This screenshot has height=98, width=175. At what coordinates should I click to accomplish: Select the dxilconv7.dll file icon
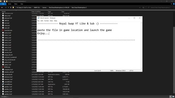click(3, 18)
